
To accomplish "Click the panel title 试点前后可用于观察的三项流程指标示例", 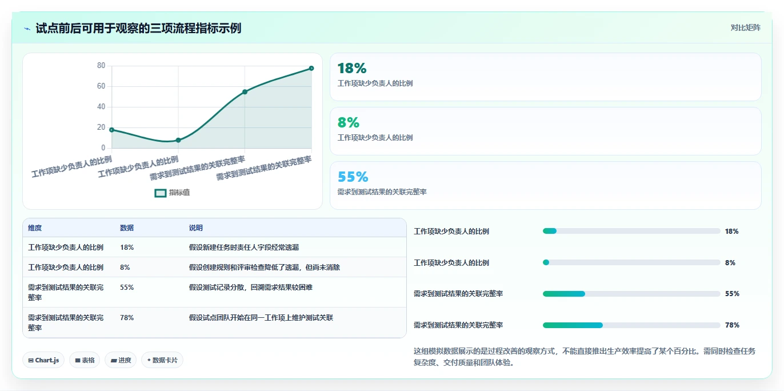I will (138, 29).
